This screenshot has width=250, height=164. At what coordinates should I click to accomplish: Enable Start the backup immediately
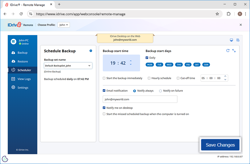(104, 78)
